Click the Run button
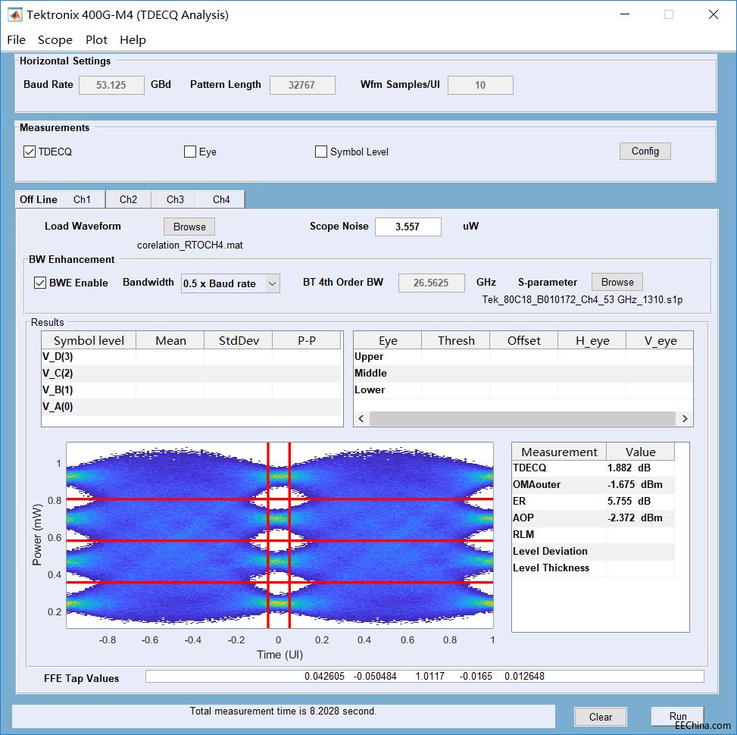737x735 pixels. coord(677,716)
